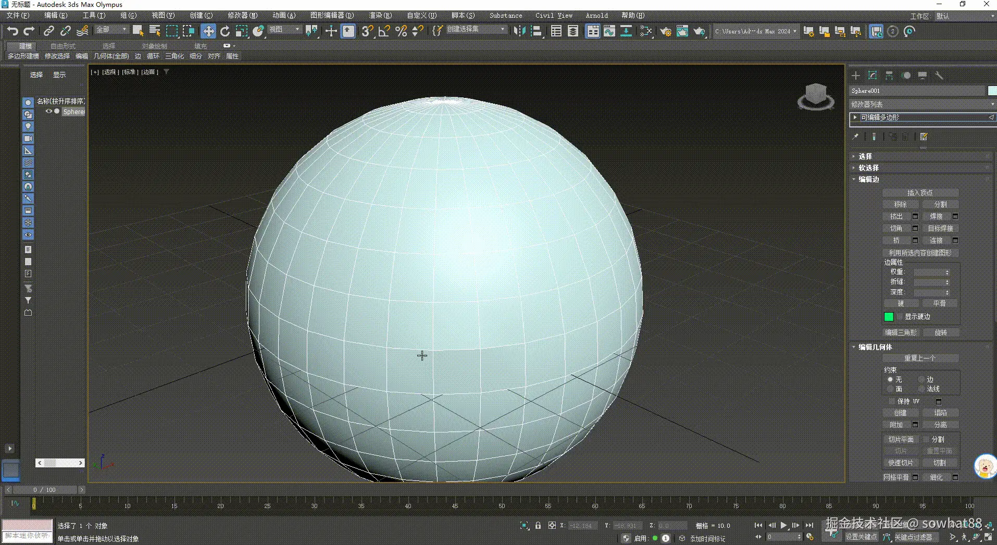997x545 pixels.
Task: Click the Undo arrow icon
Action: [13, 31]
